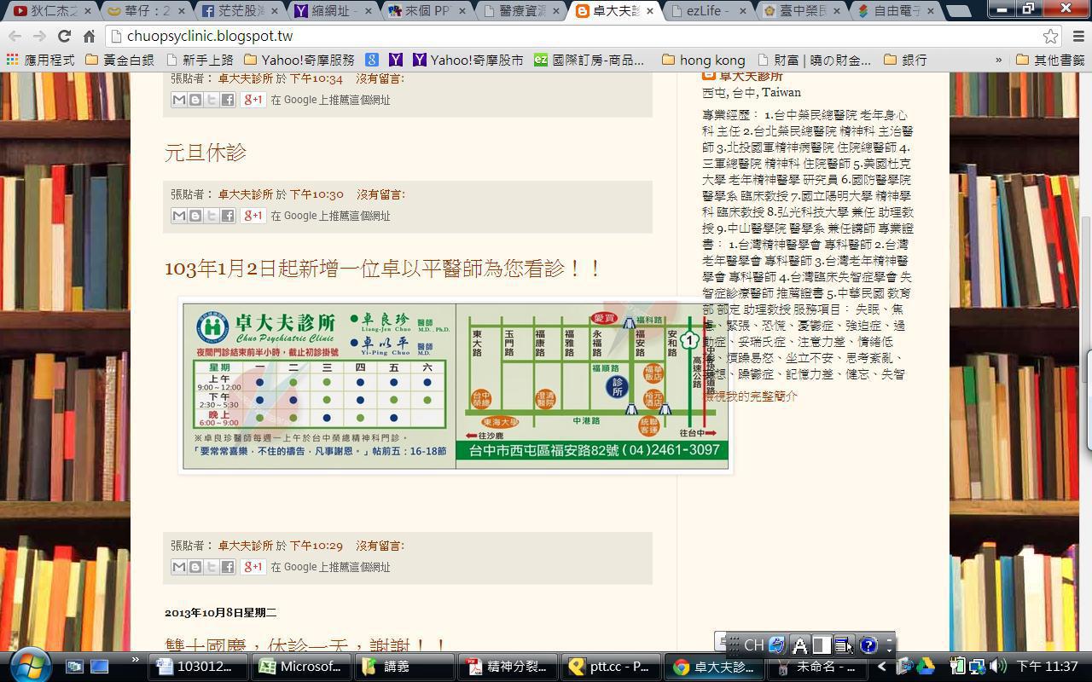Open the 國際訂房-商品 bookmark
This screenshot has height=682, width=1092.
coord(589,60)
